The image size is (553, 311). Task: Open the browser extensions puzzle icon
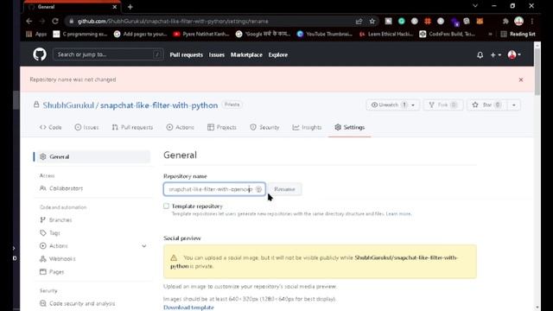pos(505,21)
